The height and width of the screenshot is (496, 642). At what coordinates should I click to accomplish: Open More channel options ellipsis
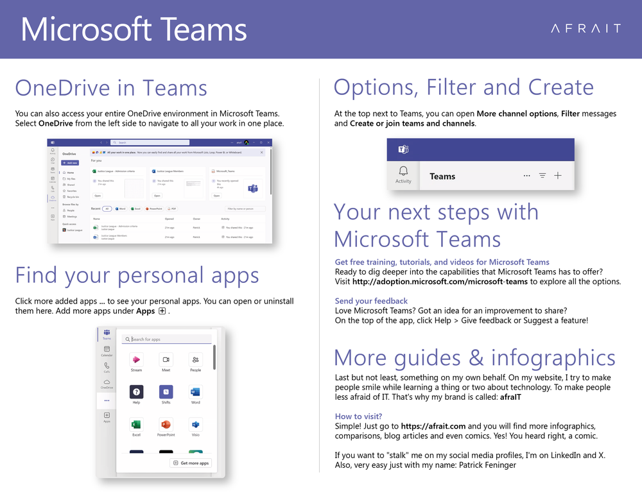(x=527, y=175)
